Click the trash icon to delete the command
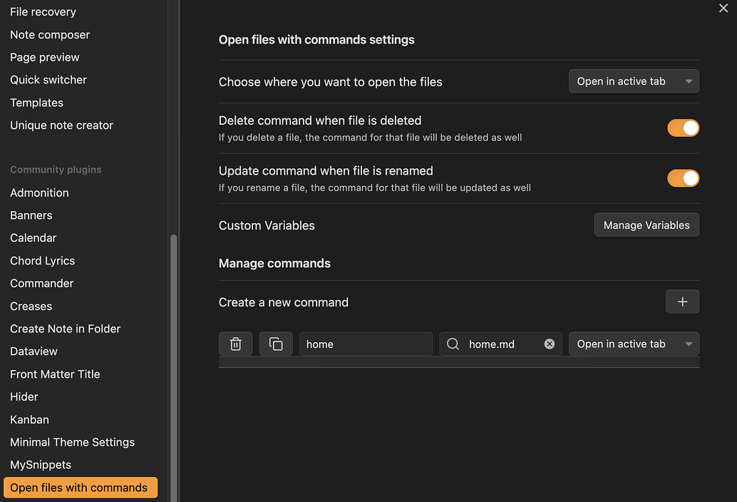 tap(235, 344)
